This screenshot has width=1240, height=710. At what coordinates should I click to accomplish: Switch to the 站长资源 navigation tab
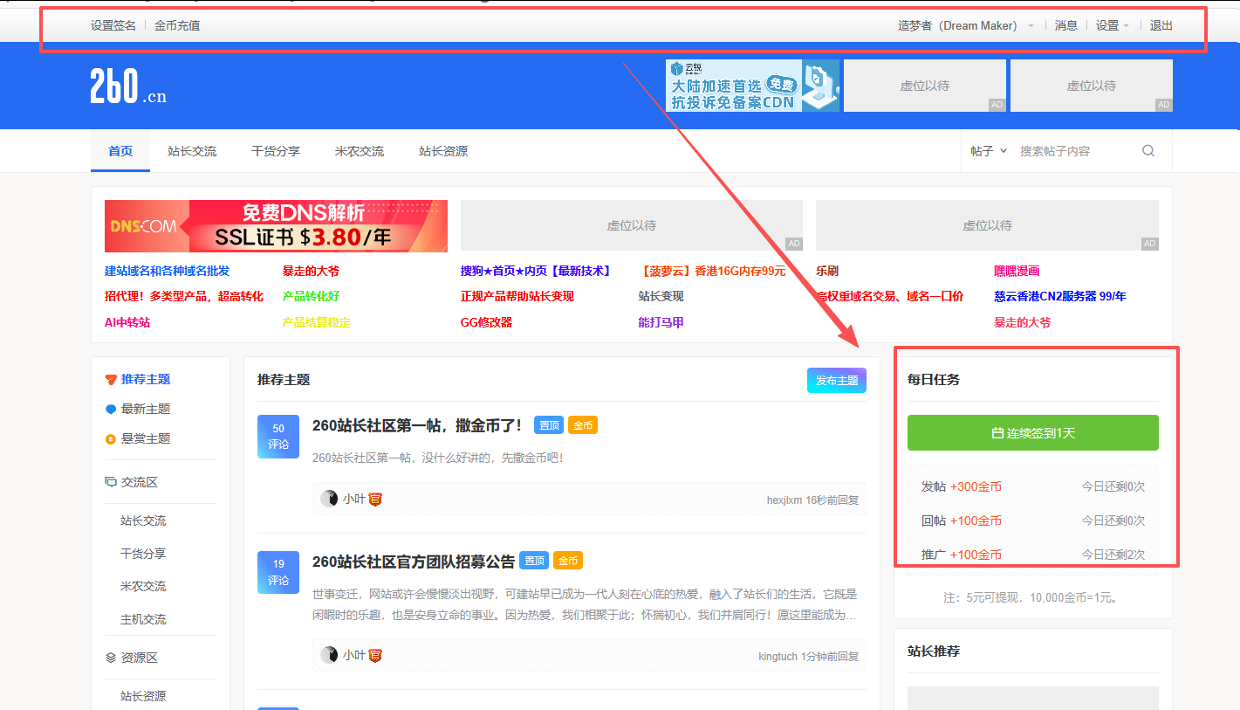[443, 151]
